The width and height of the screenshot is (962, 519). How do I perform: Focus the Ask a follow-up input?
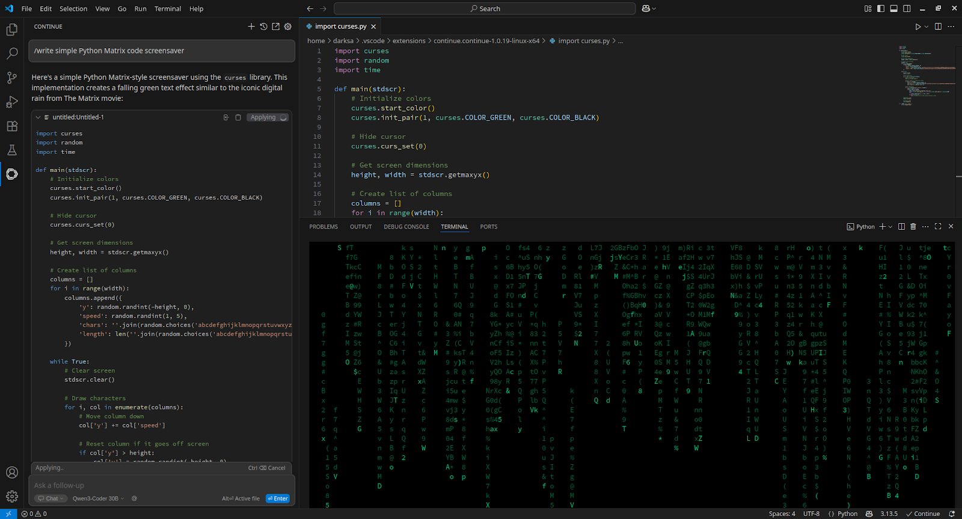point(161,485)
